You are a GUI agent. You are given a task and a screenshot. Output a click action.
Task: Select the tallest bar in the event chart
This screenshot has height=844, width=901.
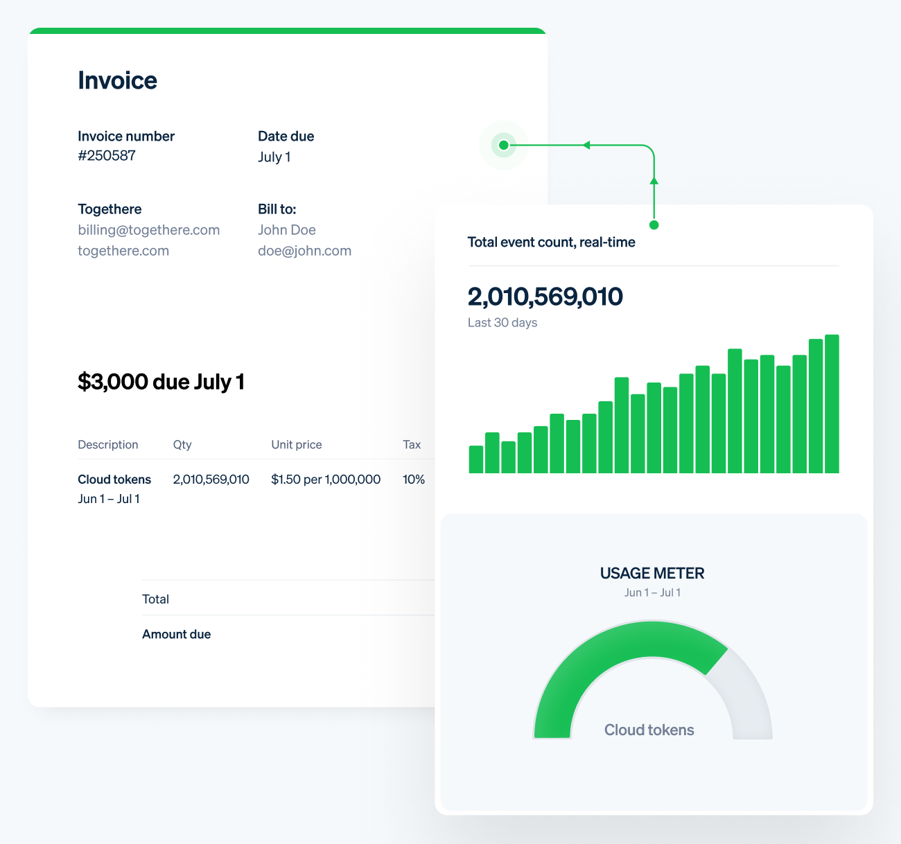[x=832, y=402]
